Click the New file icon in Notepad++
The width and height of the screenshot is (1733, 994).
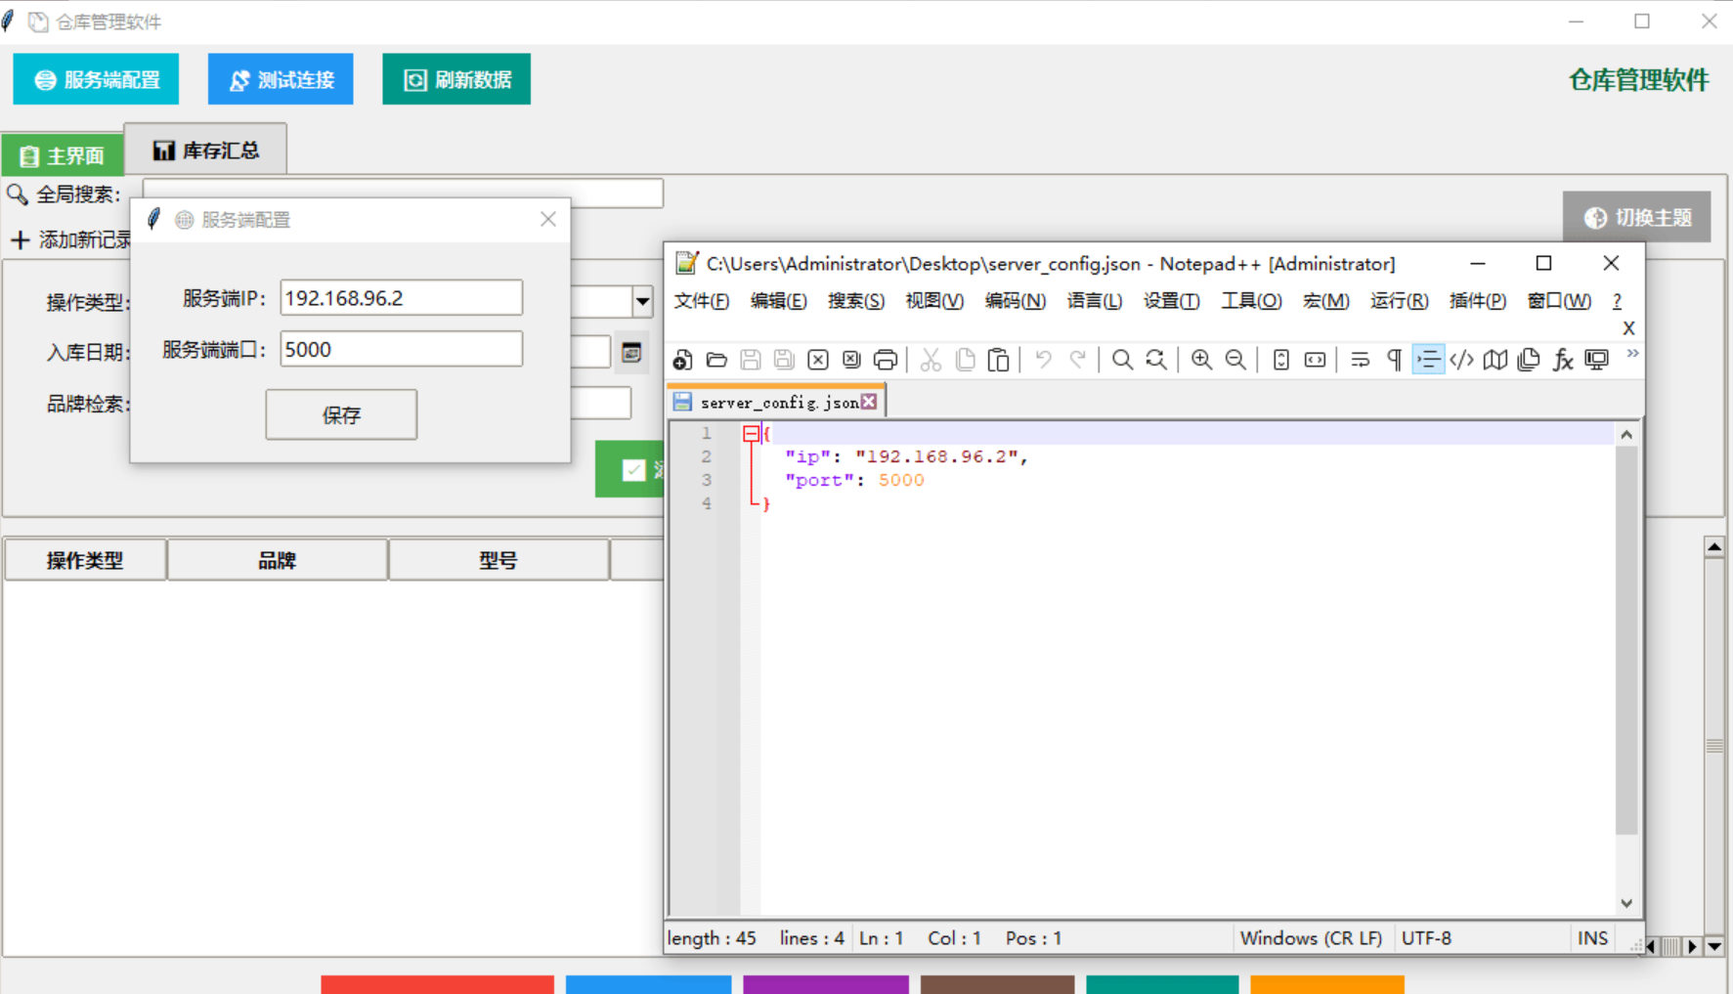[x=682, y=360]
